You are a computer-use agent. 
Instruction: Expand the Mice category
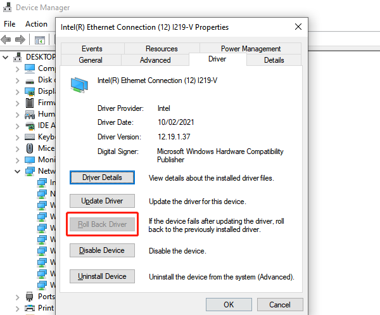tap(18, 149)
